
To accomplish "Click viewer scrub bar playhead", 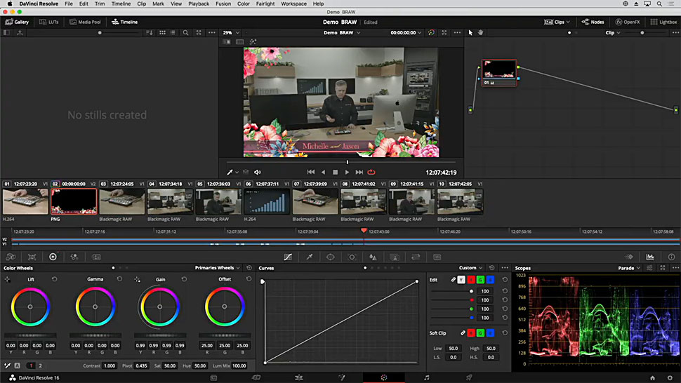I will pos(348,162).
